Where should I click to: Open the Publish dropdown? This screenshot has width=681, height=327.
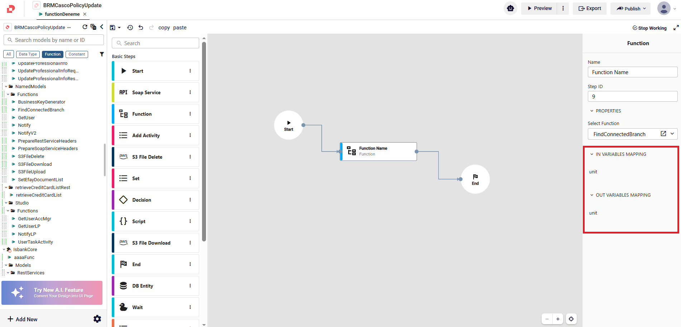point(631,8)
